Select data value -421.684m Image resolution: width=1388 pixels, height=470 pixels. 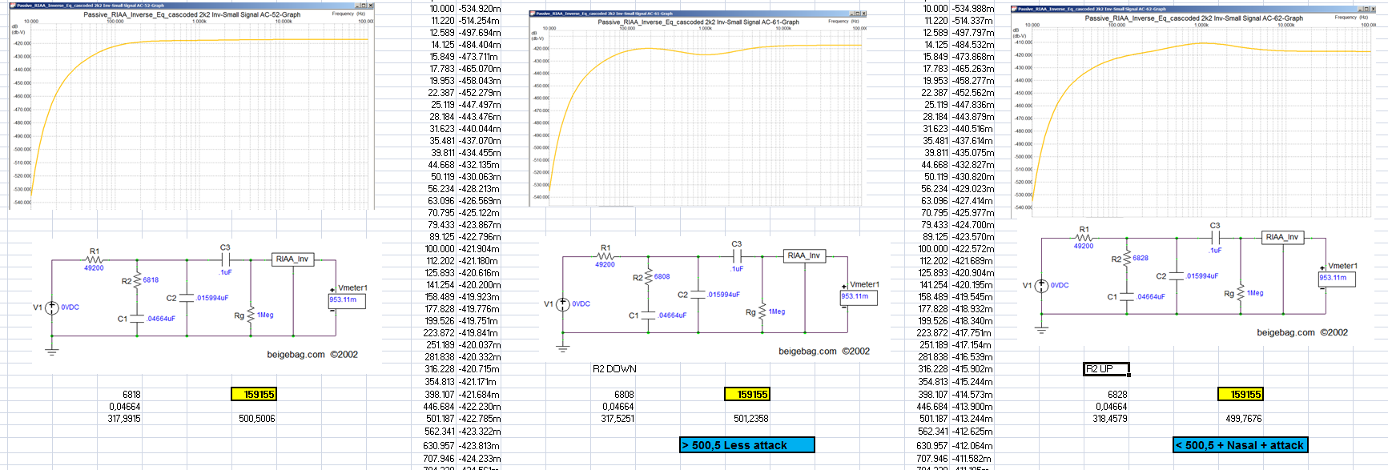[x=479, y=395]
